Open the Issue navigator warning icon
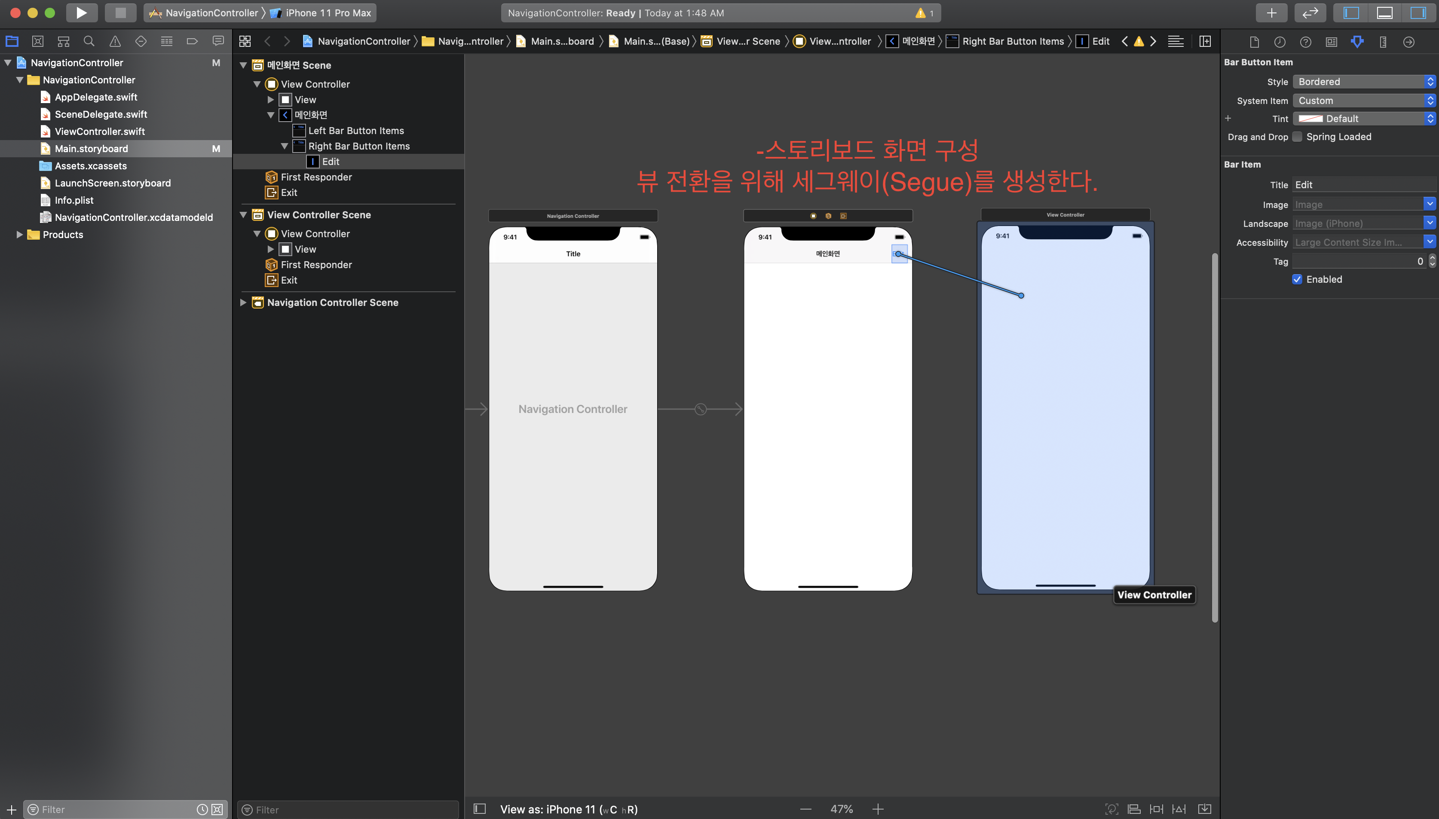1439x819 pixels. [115, 41]
